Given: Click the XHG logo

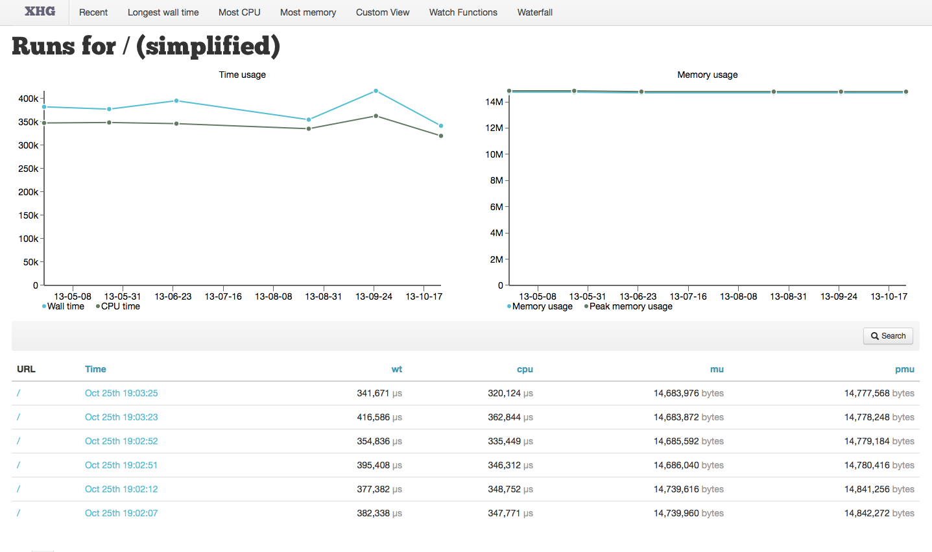Looking at the screenshot, I should point(40,12).
